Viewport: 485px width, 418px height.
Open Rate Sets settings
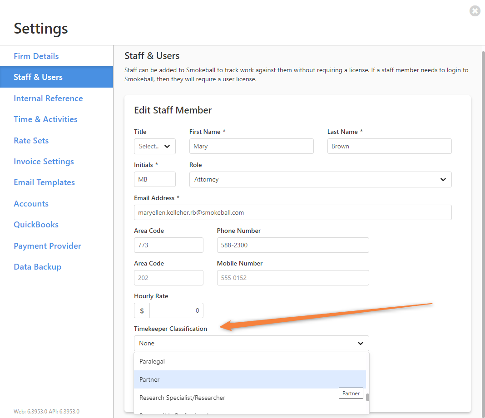(31, 140)
